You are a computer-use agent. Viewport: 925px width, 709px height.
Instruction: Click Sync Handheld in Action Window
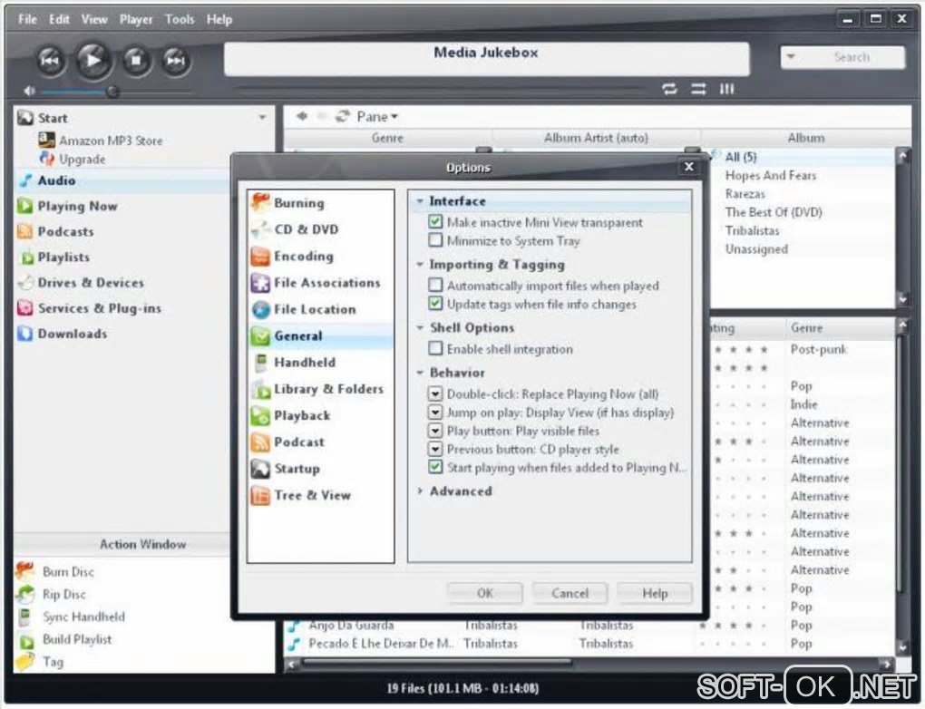[71, 617]
